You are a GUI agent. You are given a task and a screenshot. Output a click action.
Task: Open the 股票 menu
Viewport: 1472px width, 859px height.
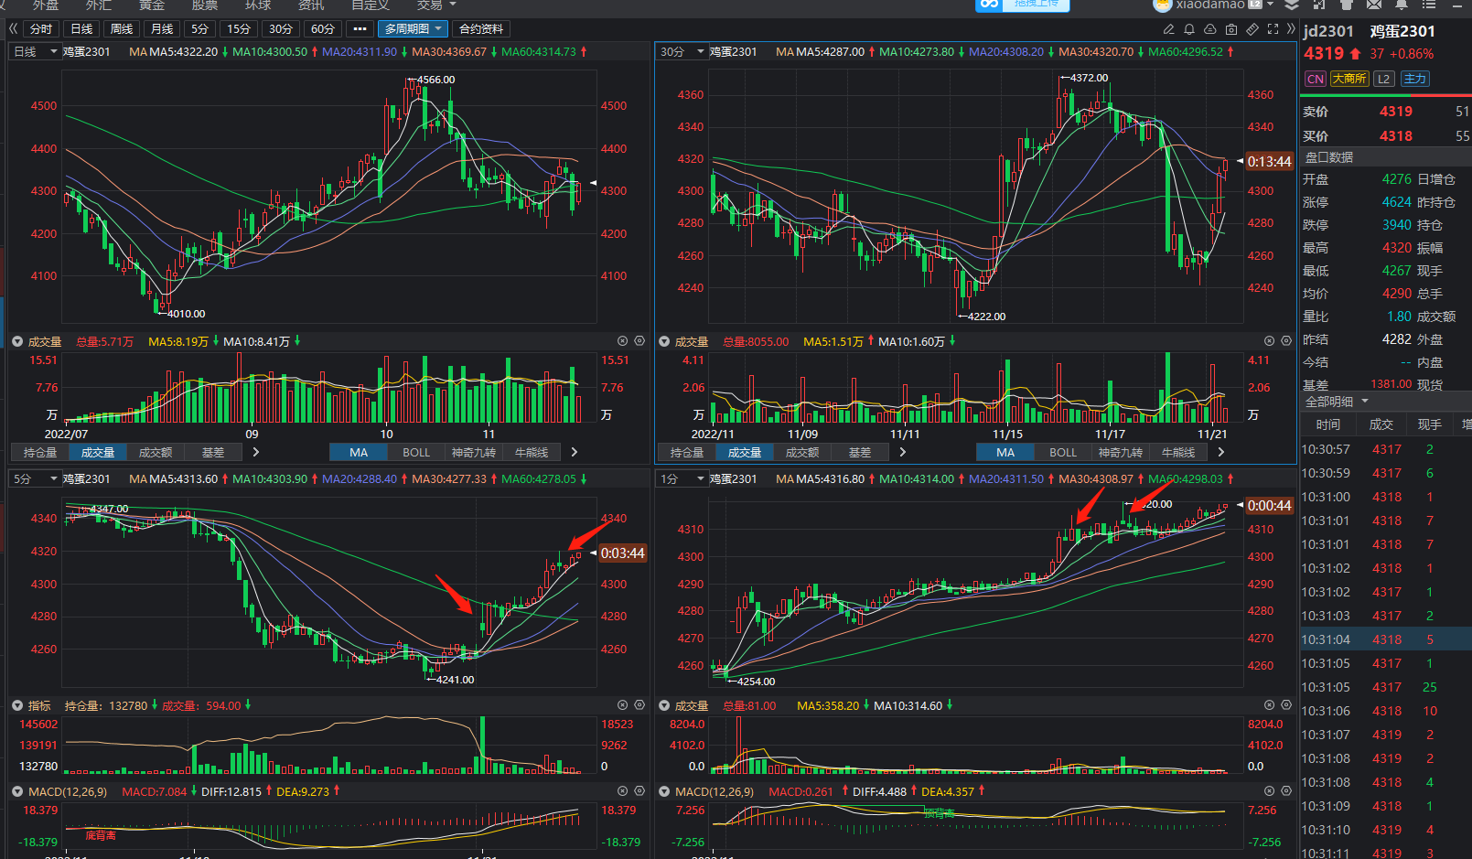(x=205, y=5)
